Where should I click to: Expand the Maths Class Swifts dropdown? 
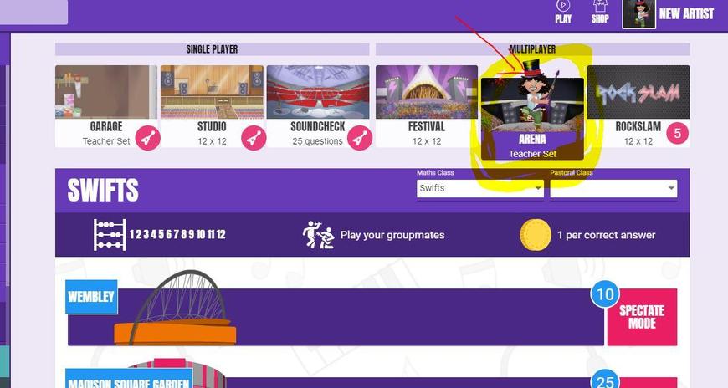tap(480, 188)
